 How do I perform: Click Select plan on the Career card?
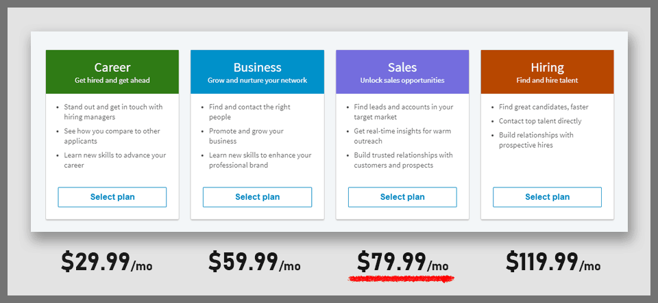pos(112,197)
